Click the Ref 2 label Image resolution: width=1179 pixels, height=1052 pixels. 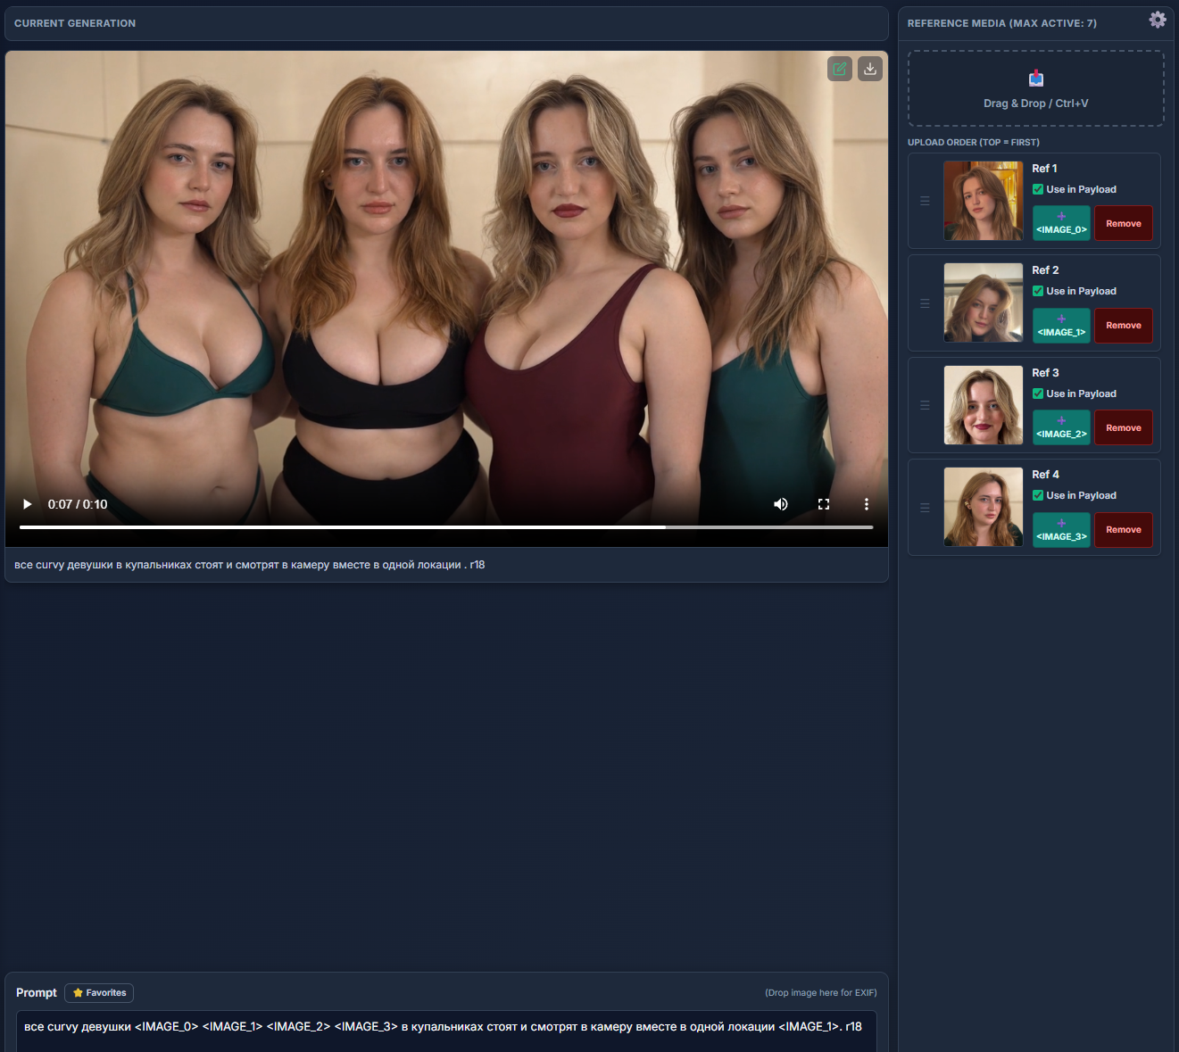(x=1045, y=270)
